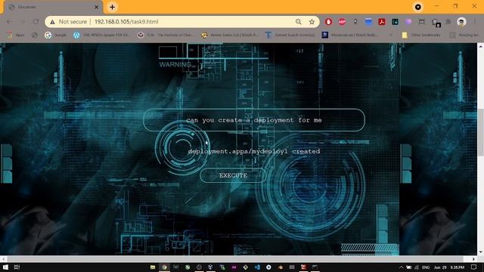This screenshot has width=484, height=272.
Task: Click the blue window extension icon
Action: click(368, 22)
